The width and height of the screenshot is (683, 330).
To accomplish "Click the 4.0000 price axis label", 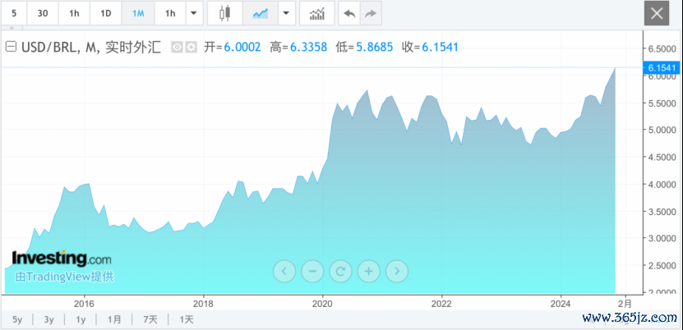I will (x=662, y=185).
